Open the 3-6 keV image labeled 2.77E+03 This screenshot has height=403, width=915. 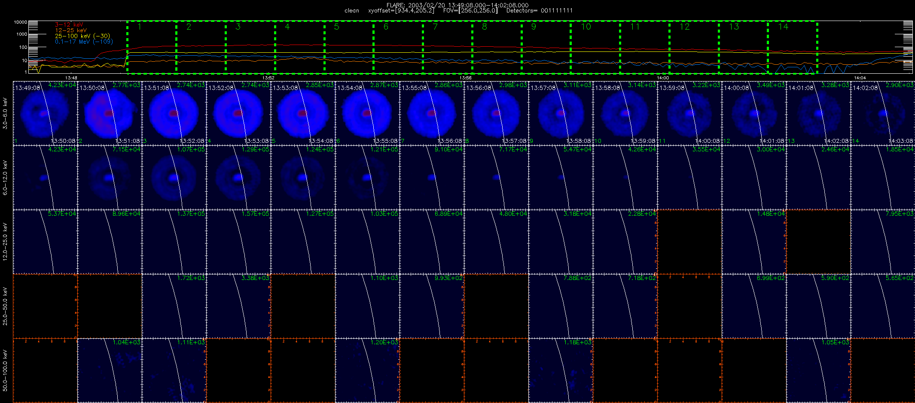click(x=110, y=113)
